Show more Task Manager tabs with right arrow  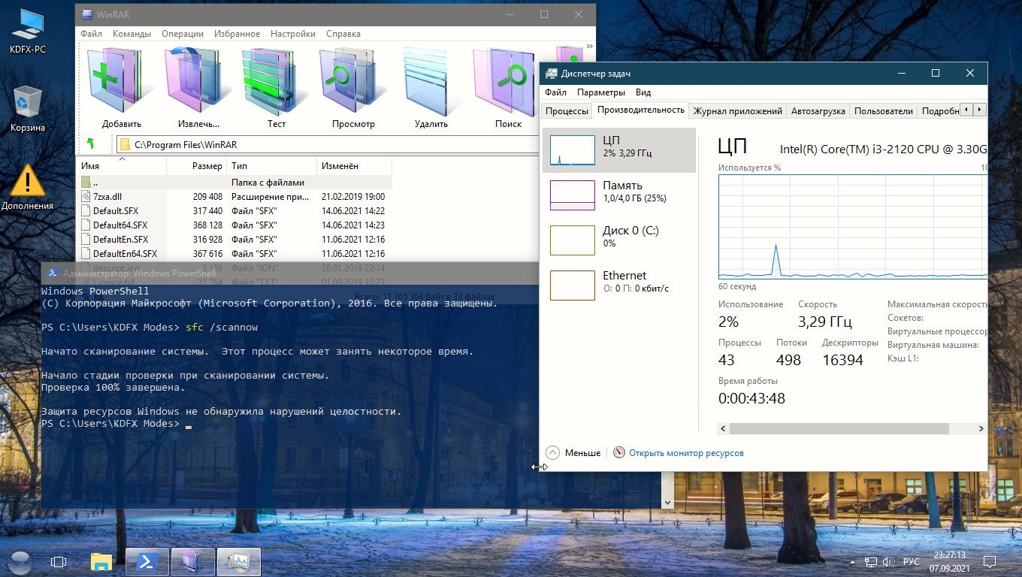coord(979,110)
